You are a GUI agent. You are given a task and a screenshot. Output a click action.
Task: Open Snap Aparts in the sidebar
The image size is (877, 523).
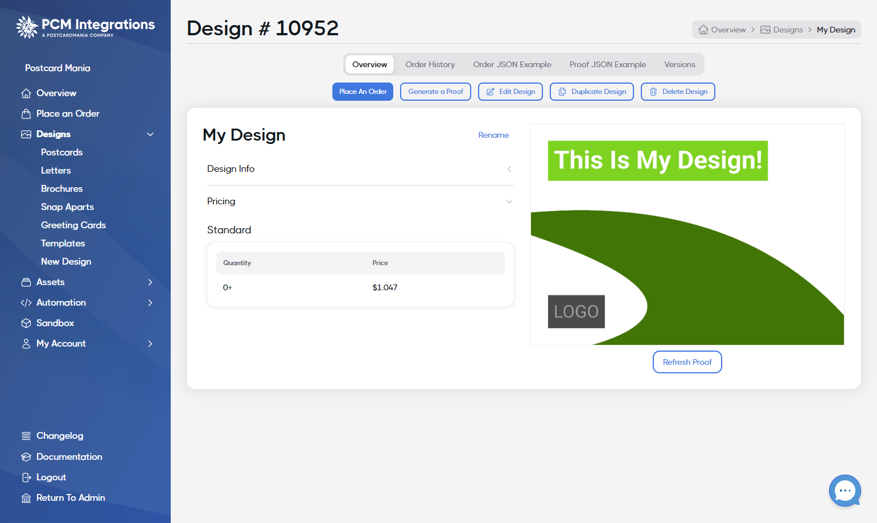(x=67, y=207)
